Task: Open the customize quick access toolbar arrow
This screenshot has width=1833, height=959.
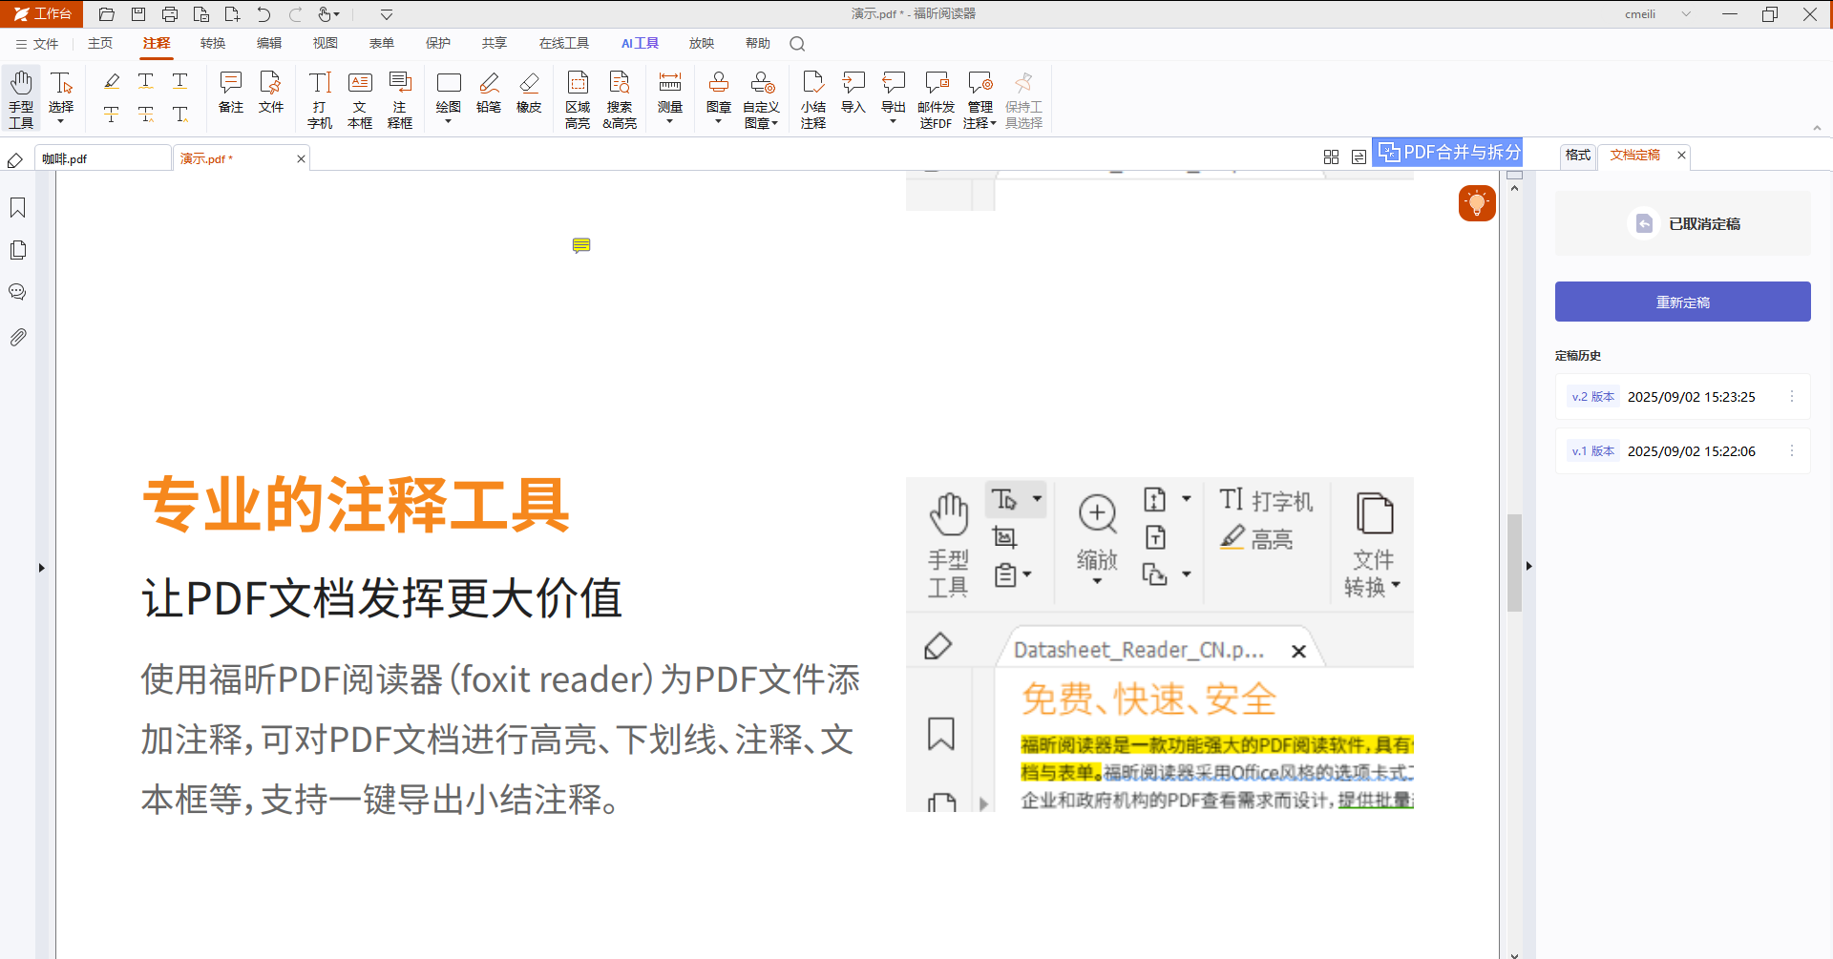Action: click(387, 14)
